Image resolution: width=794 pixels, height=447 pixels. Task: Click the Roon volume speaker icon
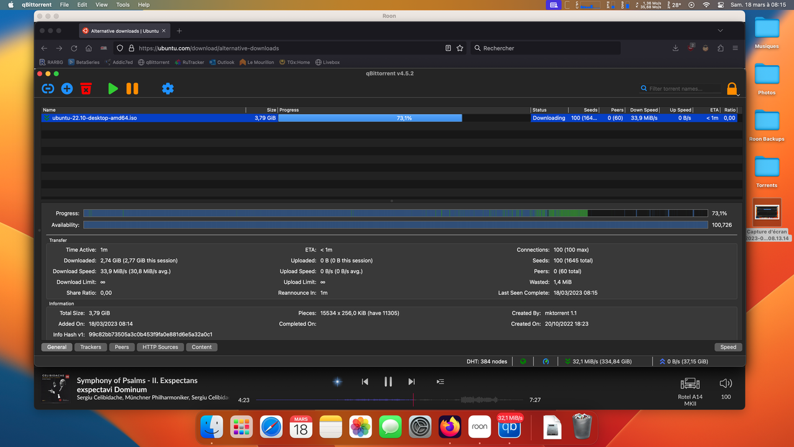[726, 384]
